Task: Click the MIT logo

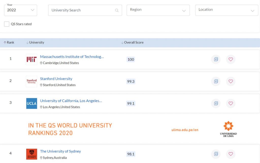Action: 31,59
